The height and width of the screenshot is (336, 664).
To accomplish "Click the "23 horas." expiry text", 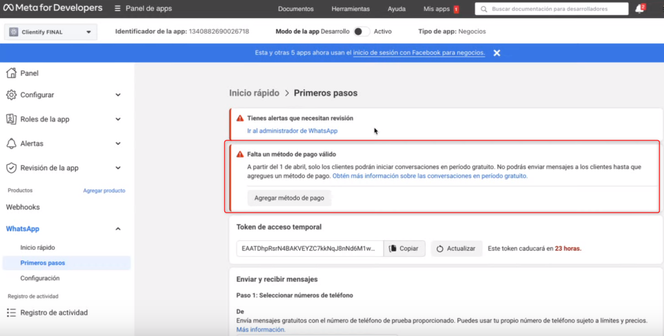I will click(x=568, y=249).
